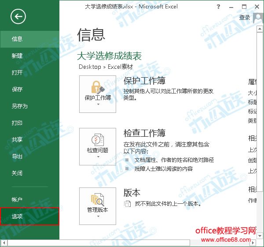264x247 pixels.
Task: Expand the 管理版本 dropdown arrow
Action: tap(98, 216)
